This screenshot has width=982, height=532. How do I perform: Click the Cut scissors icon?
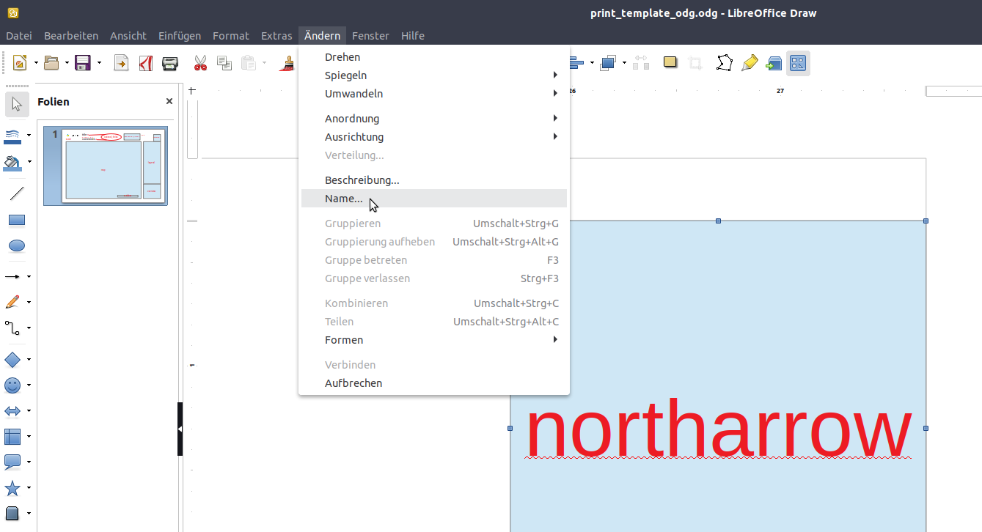[200, 63]
